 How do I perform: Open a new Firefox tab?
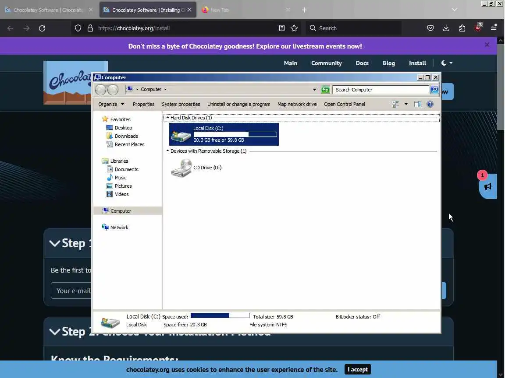pos(304,10)
